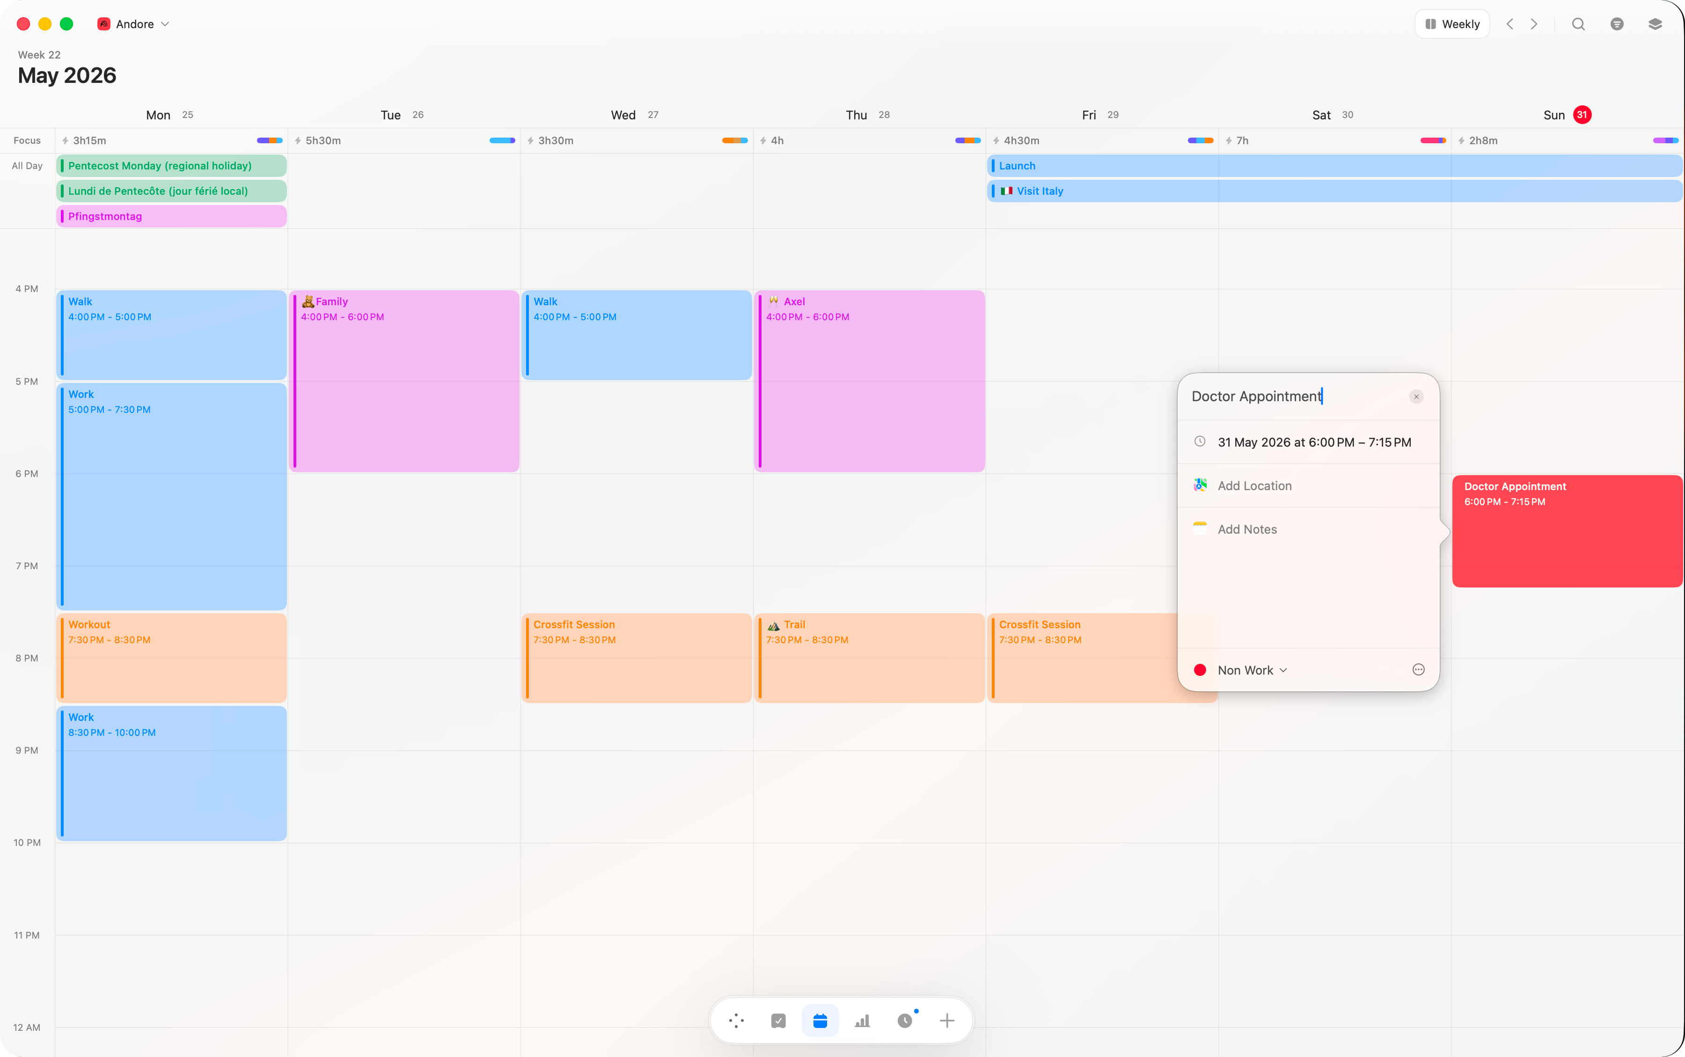Viewport: 1685px width, 1057px height.
Task: Open the tasks checkmark icon in dock
Action: click(778, 1020)
